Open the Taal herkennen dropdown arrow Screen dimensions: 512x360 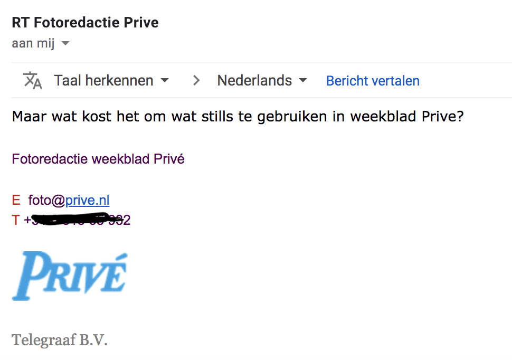(165, 80)
